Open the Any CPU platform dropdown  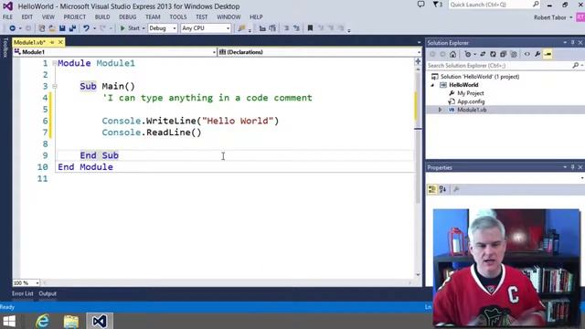tap(206, 28)
